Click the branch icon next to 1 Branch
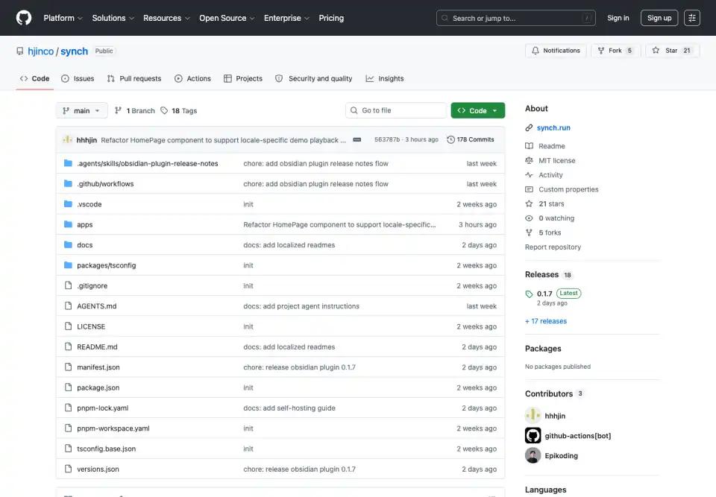 point(119,110)
